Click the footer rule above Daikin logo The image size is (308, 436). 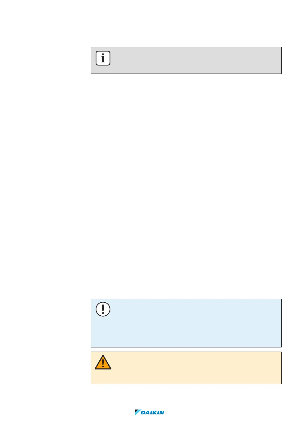click(149, 408)
